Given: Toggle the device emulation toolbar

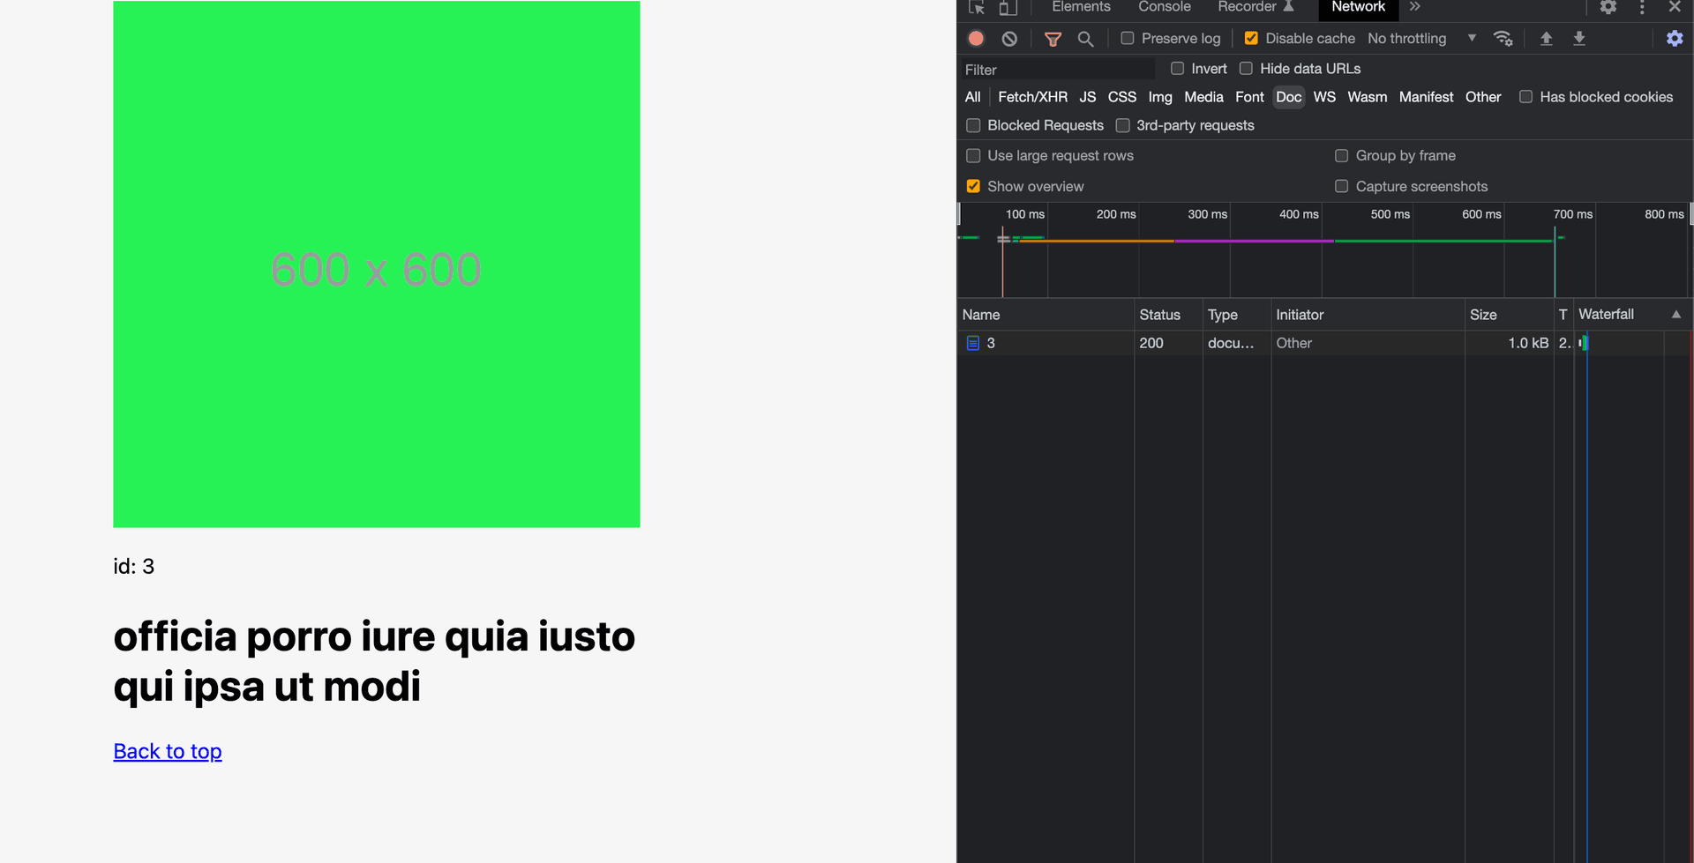Looking at the screenshot, I should pos(1007,7).
